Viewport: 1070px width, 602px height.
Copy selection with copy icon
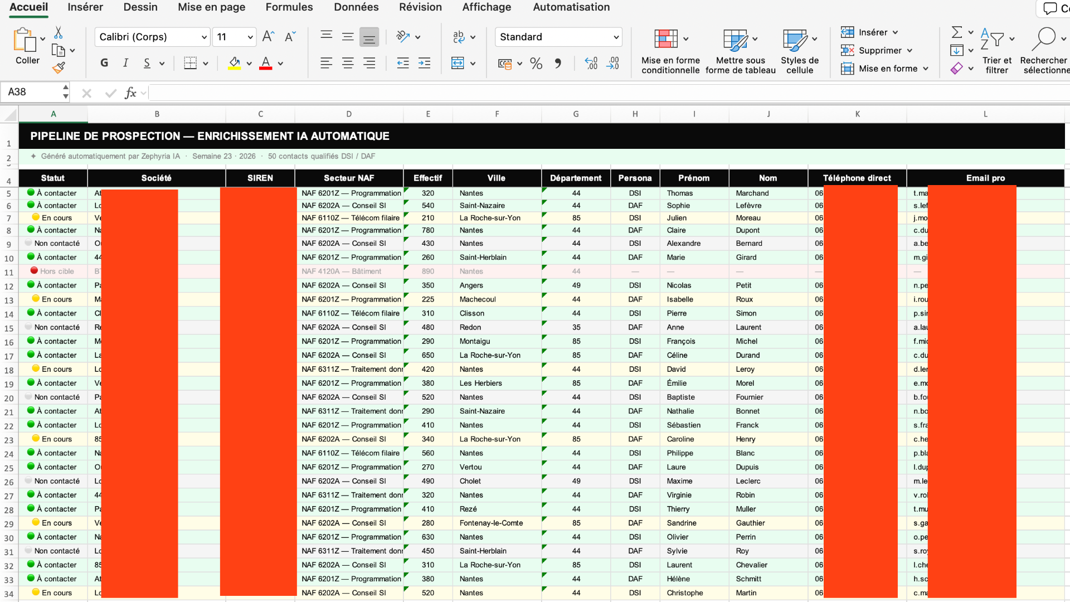pos(59,50)
